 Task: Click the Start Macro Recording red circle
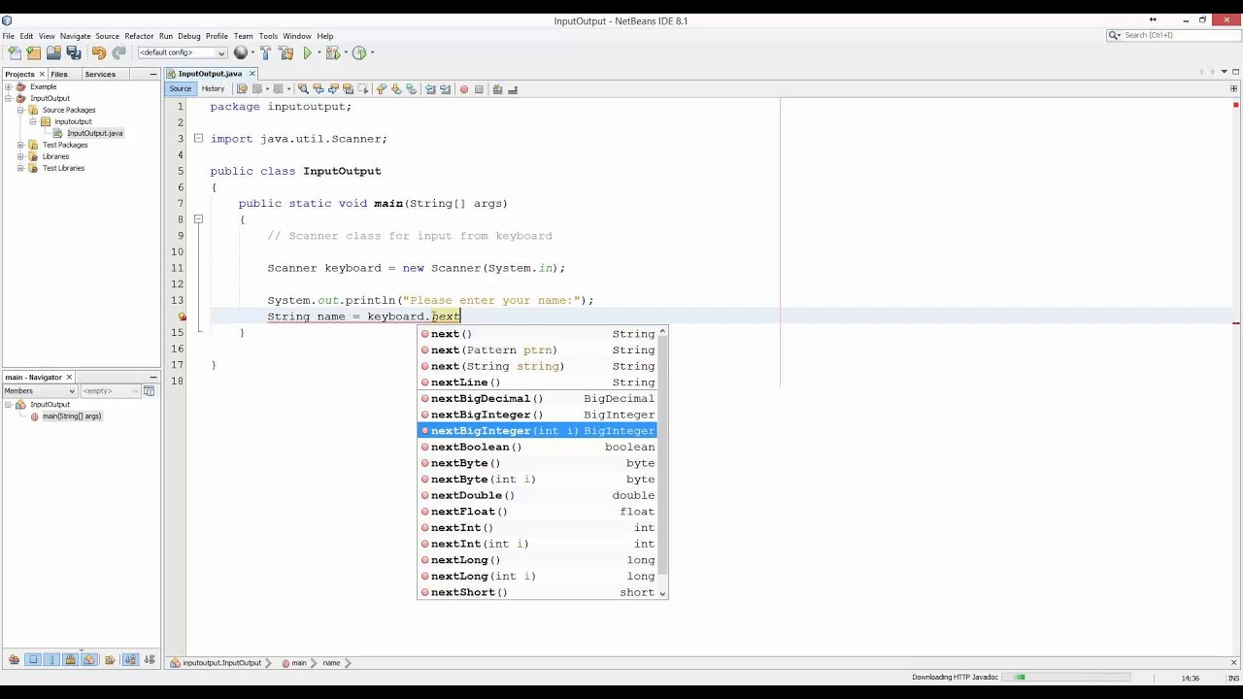(464, 89)
